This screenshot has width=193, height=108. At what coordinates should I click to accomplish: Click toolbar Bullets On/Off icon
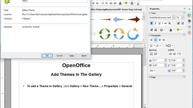click(x=107, y=3)
